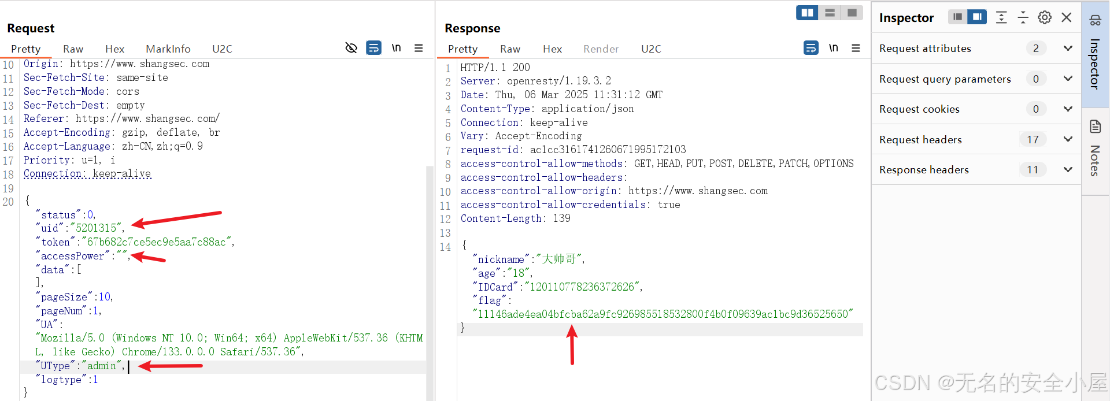The height and width of the screenshot is (401, 1110).
Task: Click Response headers count badge 11
Action: (1033, 170)
